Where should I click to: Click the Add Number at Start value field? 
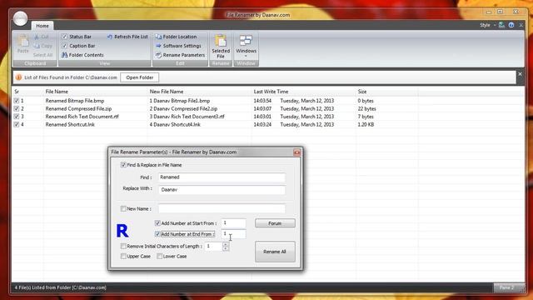click(x=233, y=223)
